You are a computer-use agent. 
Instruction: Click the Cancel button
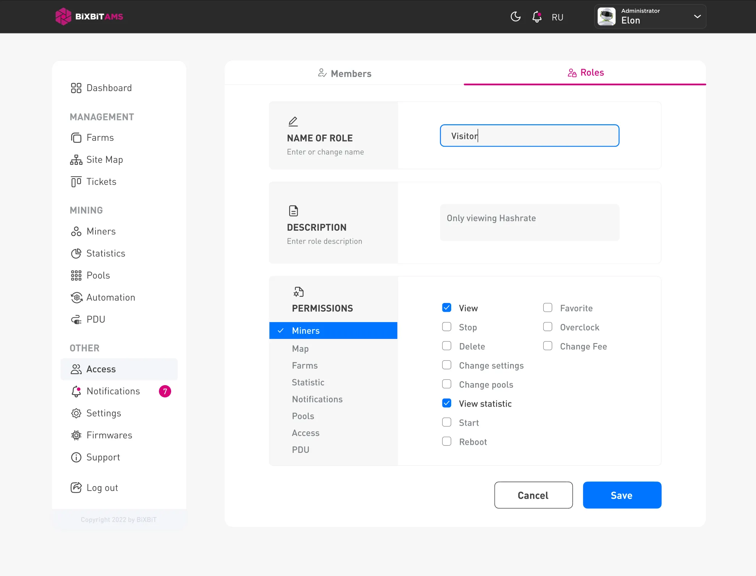[x=533, y=495]
